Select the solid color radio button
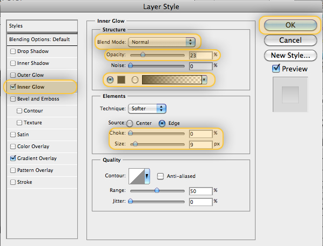Screen dimensions: 323x246 (110, 79)
